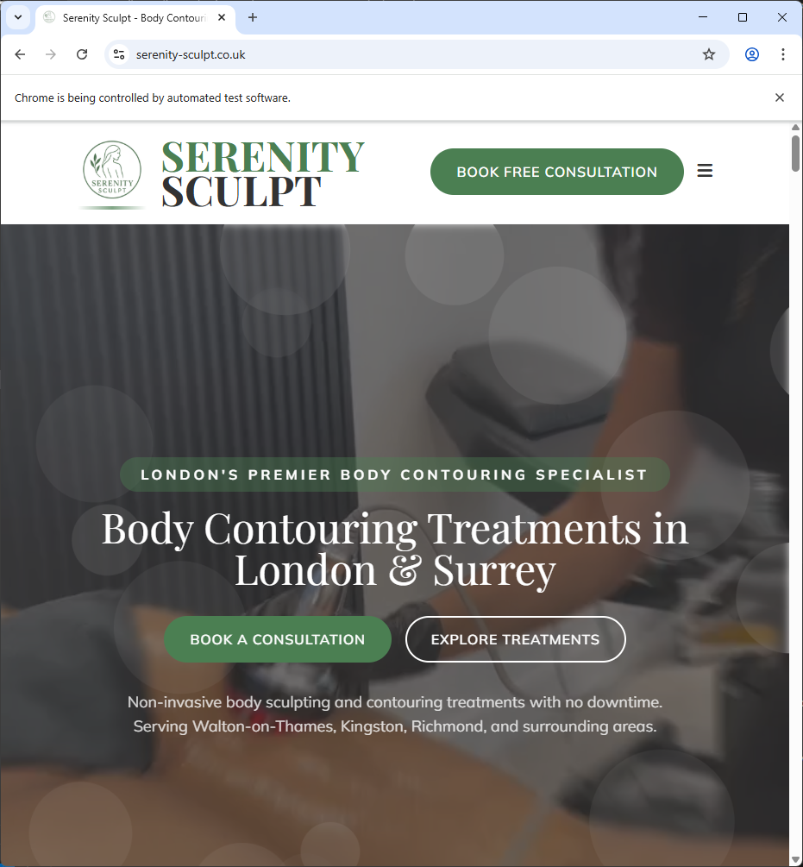The height and width of the screenshot is (867, 803).
Task: Reload the page
Action: (82, 54)
